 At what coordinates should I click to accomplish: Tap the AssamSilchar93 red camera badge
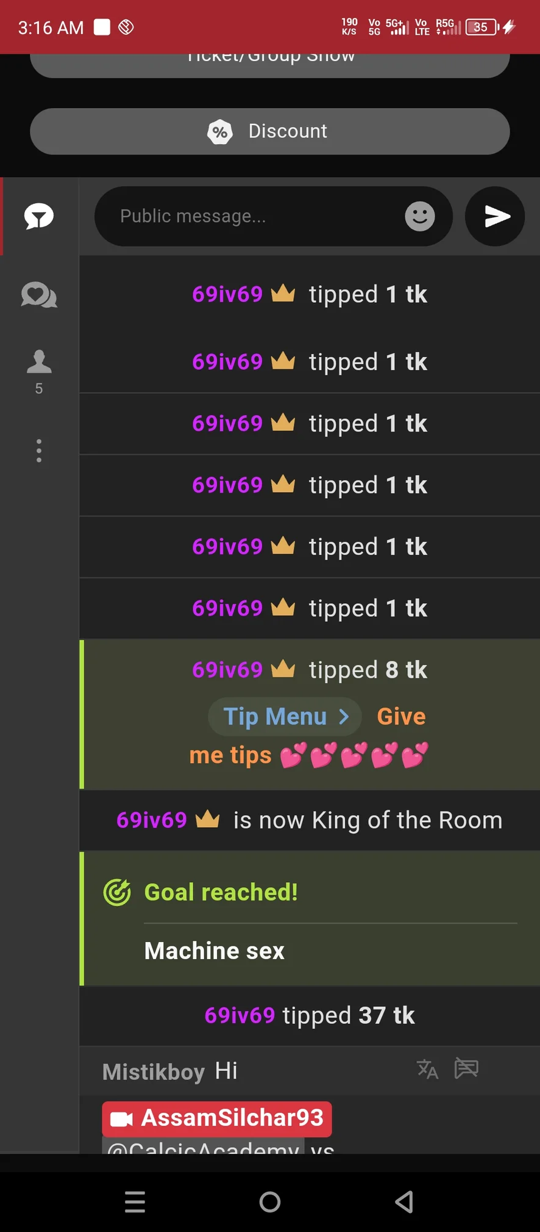pyautogui.click(x=217, y=1118)
